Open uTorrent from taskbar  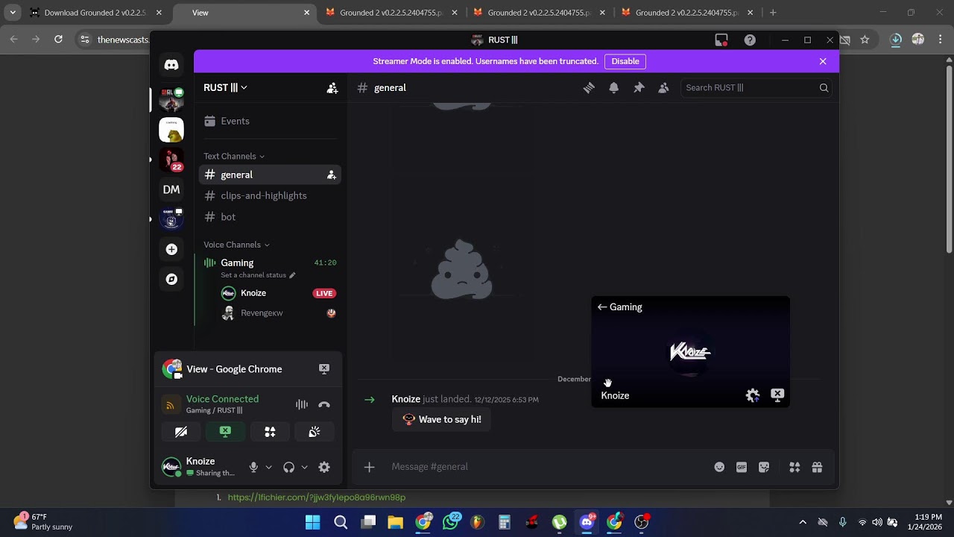pos(559,522)
